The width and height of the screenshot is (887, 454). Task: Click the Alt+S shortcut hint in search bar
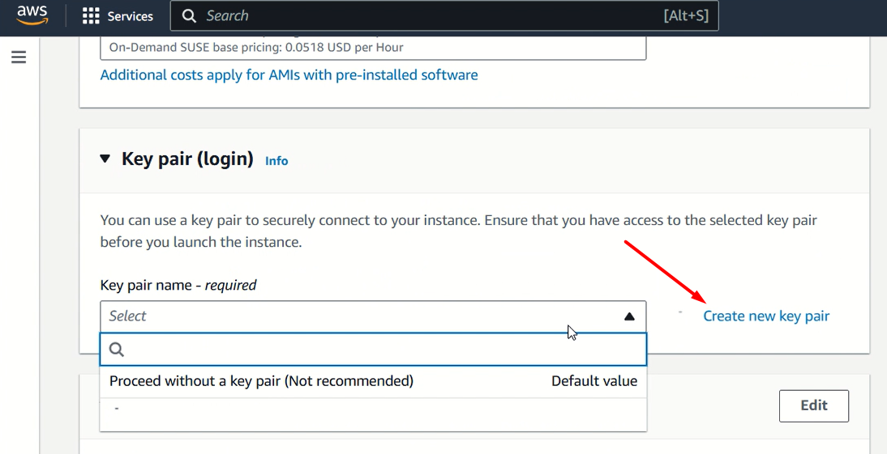click(x=686, y=16)
